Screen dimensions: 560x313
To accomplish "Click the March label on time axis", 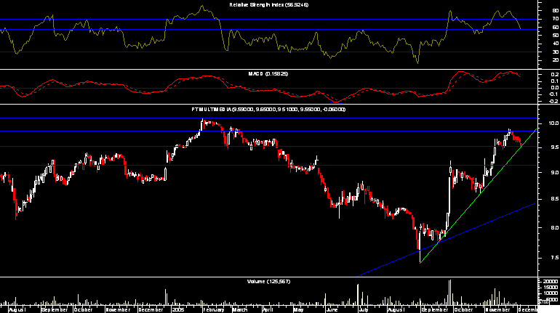I will 240,309.
